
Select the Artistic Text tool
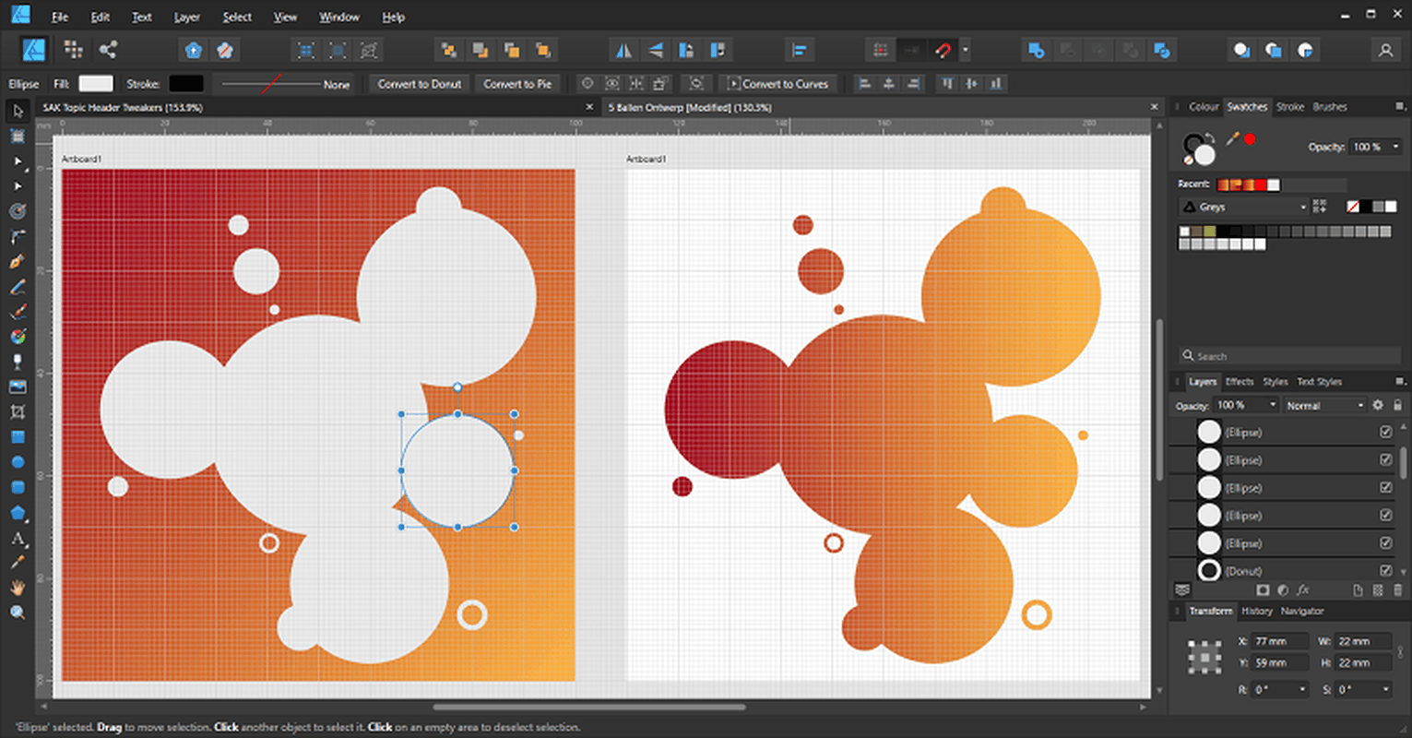[18, 538]
